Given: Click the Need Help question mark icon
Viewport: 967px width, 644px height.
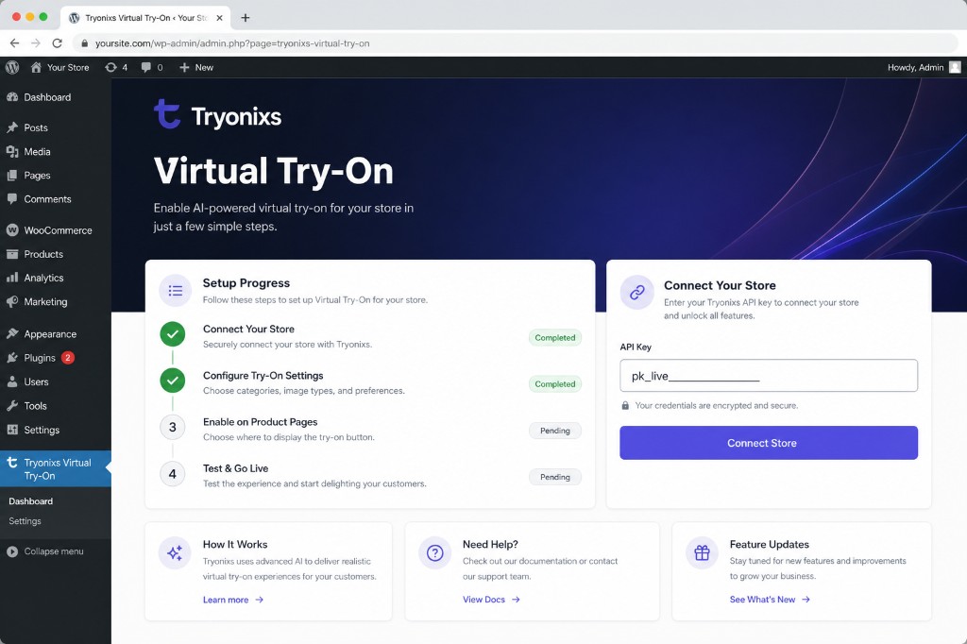Looking at the screenshot, I should (x=434, y=552).
